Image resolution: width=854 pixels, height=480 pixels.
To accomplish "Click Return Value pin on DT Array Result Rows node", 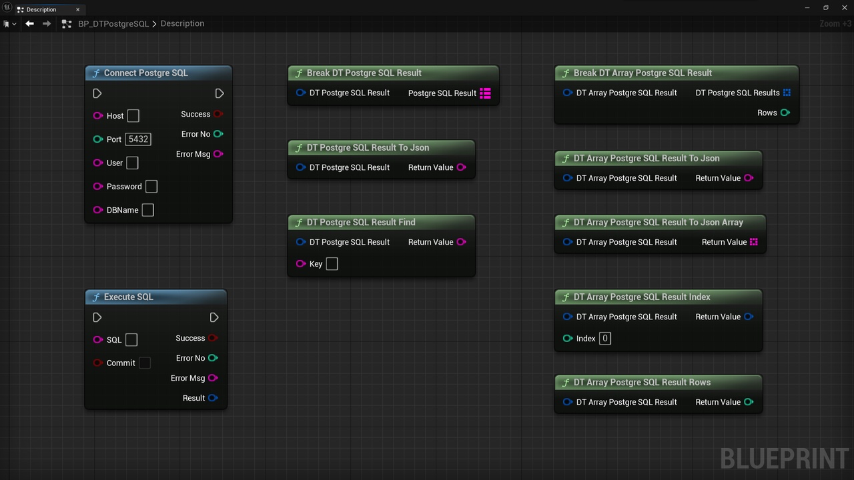I will point(749,402).
